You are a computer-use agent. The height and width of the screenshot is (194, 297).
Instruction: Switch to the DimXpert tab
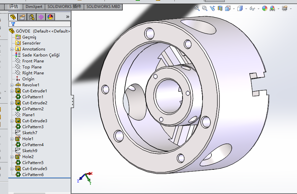pyautogui.click(x=34, y=7)
